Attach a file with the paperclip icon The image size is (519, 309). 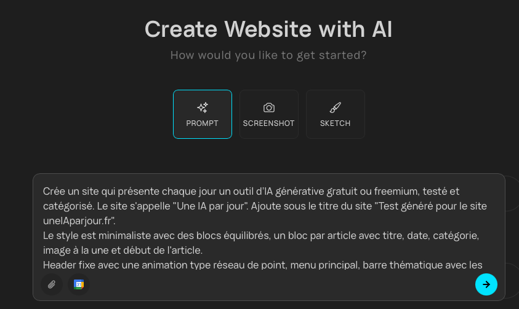pyautogui.click(x=52, y=284)
